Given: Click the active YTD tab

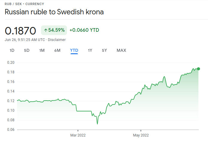Looking at the screenshot, I should coord(74,50).
